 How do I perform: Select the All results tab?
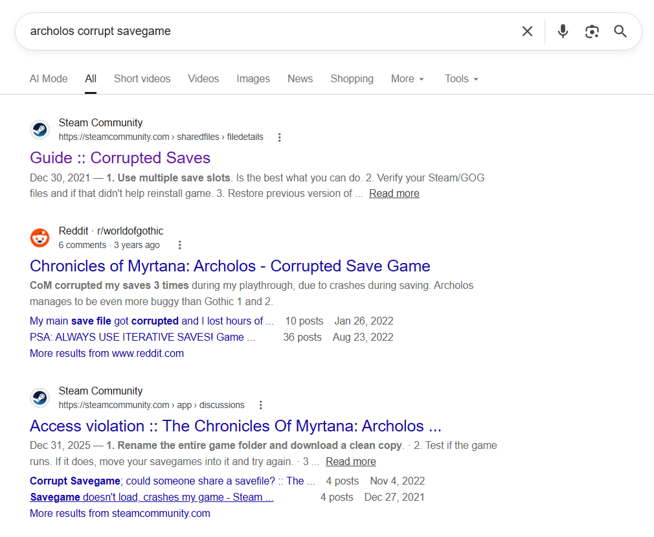click(x=91, y=78)
